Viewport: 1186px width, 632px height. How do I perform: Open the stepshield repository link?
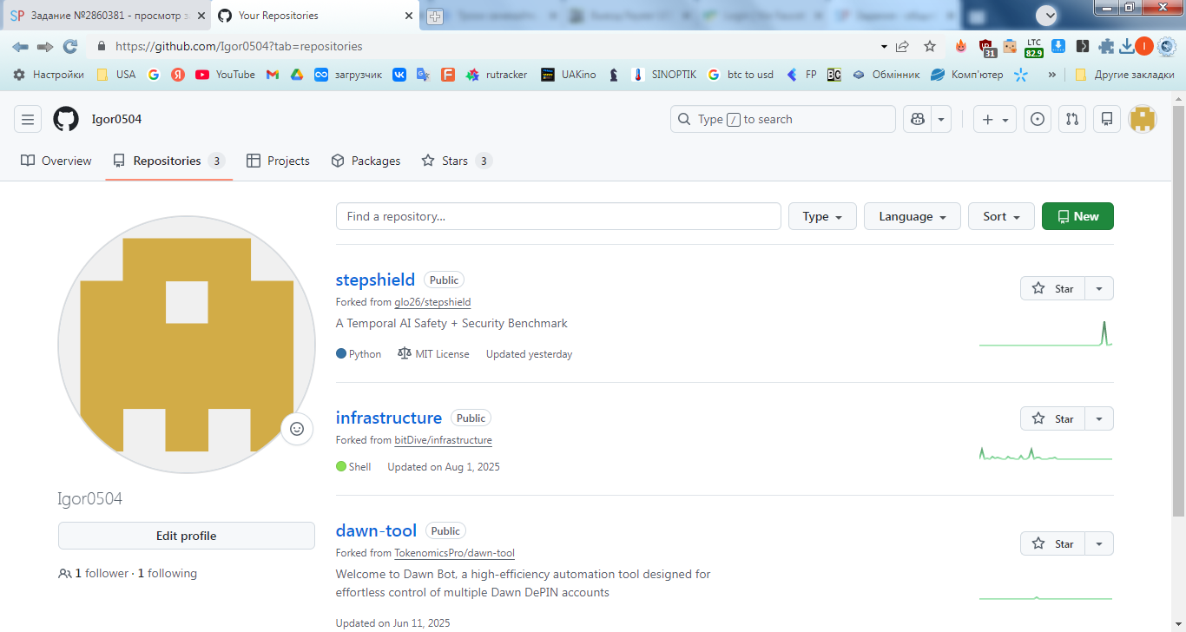coord(375,280)
